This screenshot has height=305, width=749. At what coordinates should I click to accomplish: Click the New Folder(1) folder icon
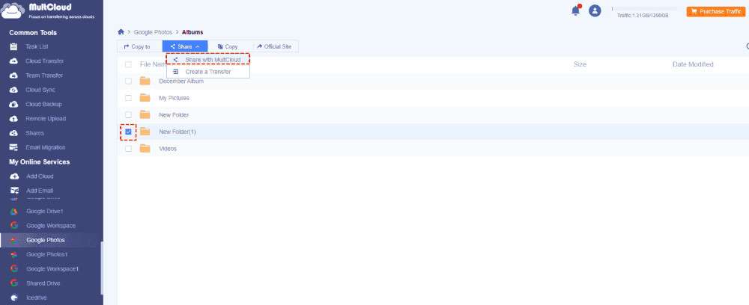pyautogui.click(x=145, y=132)
